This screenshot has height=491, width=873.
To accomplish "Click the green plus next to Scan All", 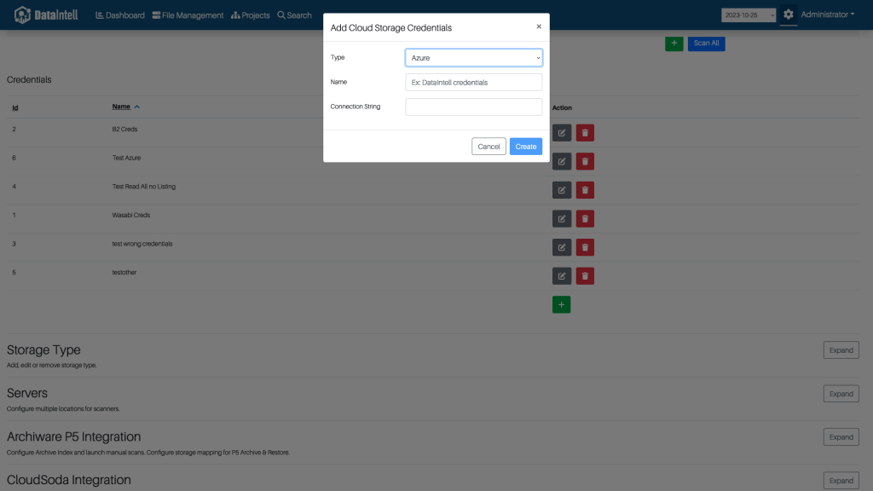I will tap(674, 43).
